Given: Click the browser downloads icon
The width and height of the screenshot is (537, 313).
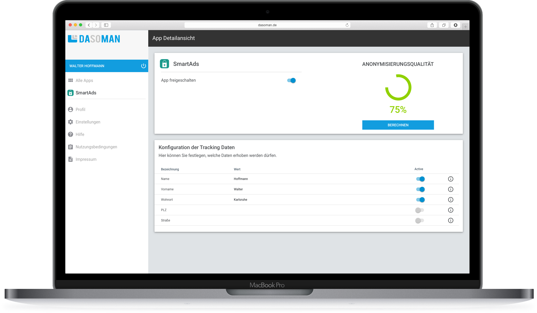Looking at the screenshot, I should [455, 25].
